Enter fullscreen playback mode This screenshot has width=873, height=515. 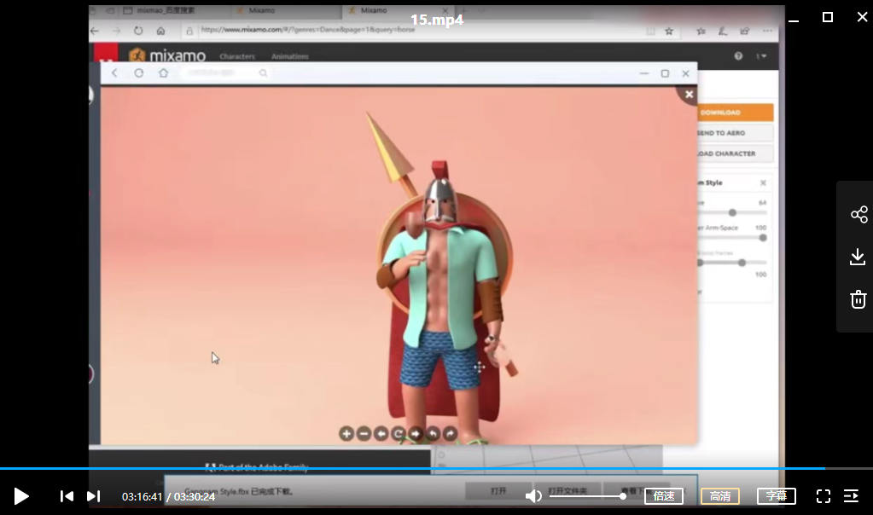[824, 496]
